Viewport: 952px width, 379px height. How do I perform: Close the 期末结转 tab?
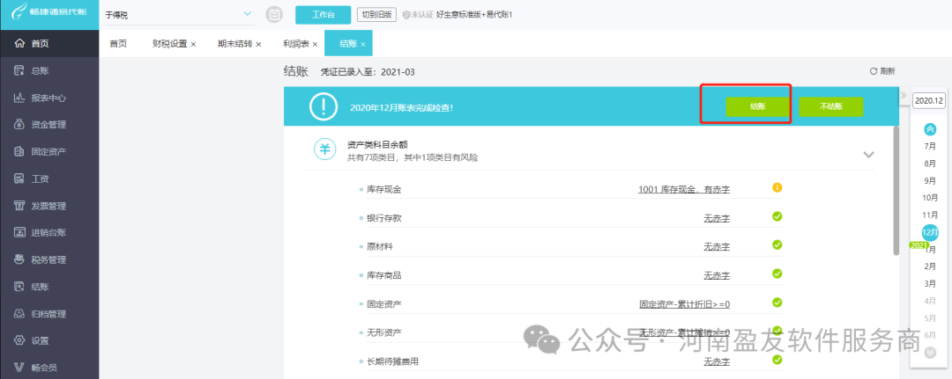258,44
